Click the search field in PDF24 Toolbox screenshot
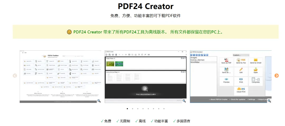Viewport: 285px width, 126px height. (x=69, y=56)
